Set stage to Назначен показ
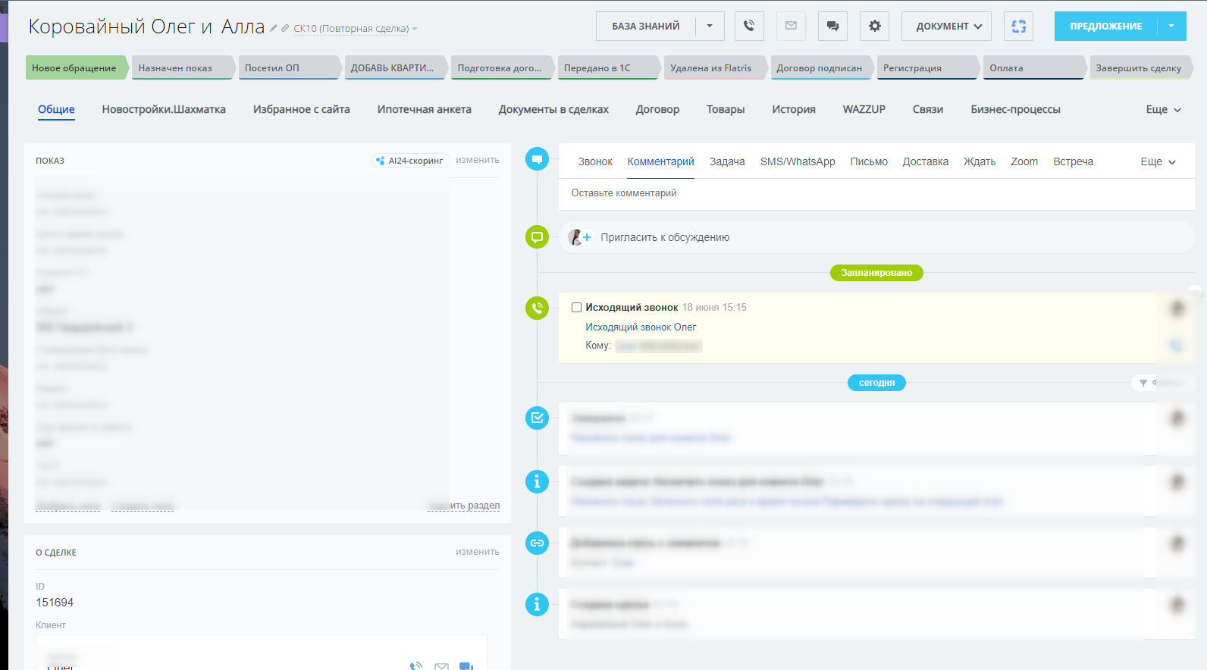The image size is (1207, 670). pyautogui.click(x=182, y=67)
